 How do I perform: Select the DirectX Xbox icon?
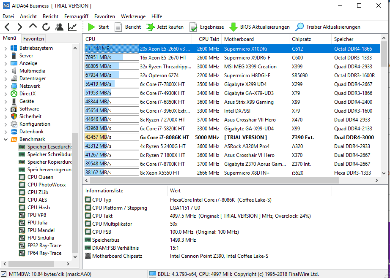point(14,94)
